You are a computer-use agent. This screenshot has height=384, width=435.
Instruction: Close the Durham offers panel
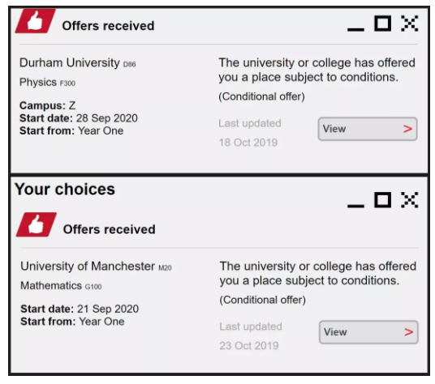[x=410, y=23]
